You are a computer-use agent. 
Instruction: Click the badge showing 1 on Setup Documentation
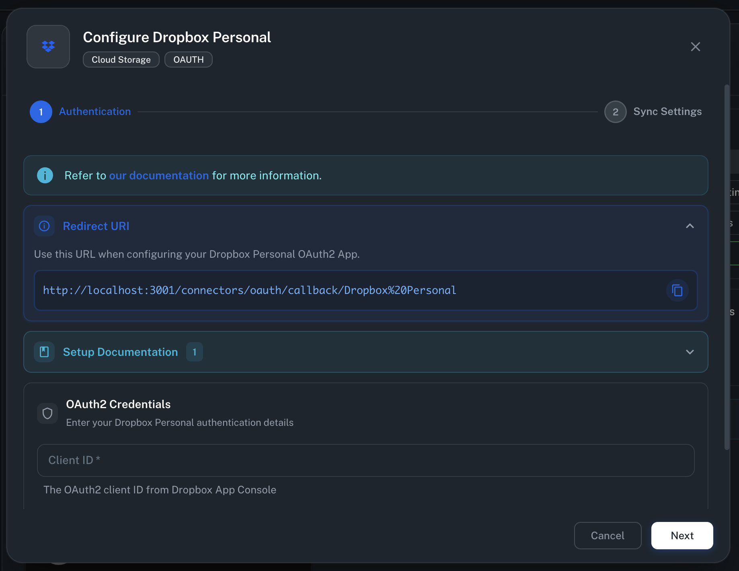pos(194,352)
